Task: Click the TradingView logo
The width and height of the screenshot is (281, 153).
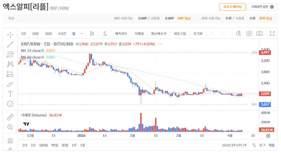Action: 26,124
